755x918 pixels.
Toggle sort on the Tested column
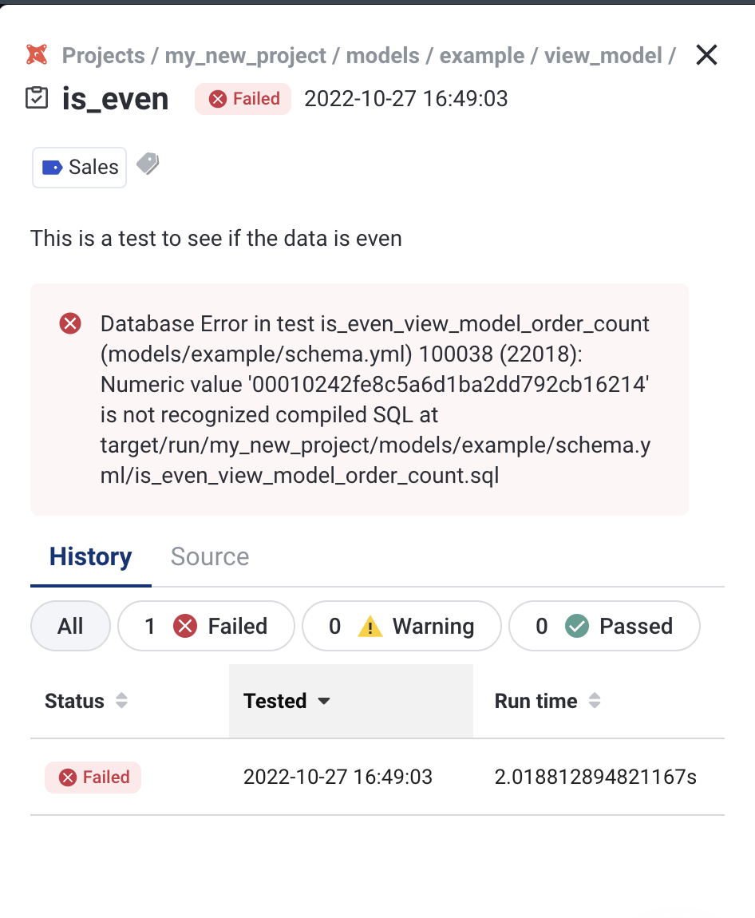[287, 701]
